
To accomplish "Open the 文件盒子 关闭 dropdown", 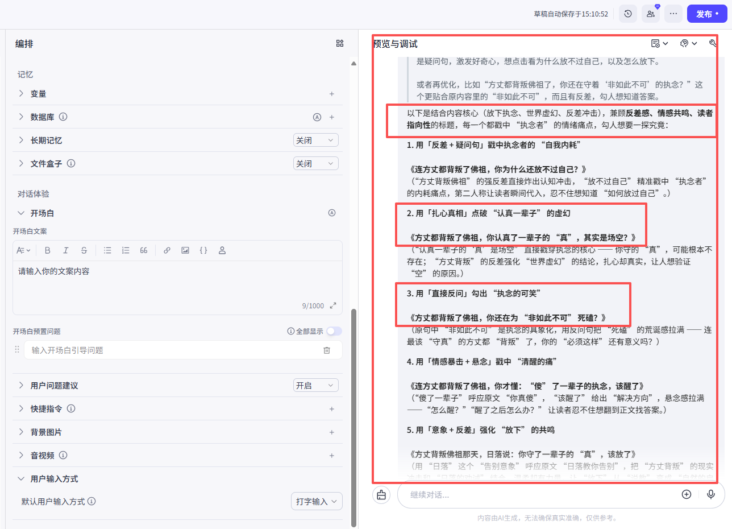I will (315, 164).
